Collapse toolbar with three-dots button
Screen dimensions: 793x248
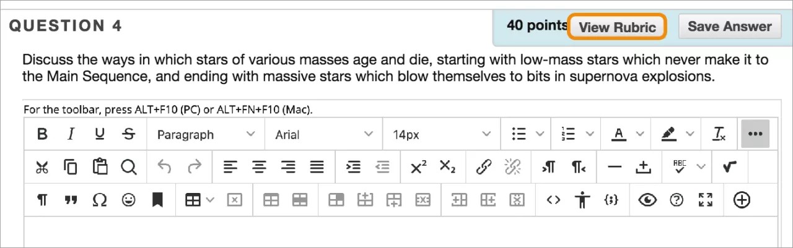pyautogui.click(x=755, y=134)
